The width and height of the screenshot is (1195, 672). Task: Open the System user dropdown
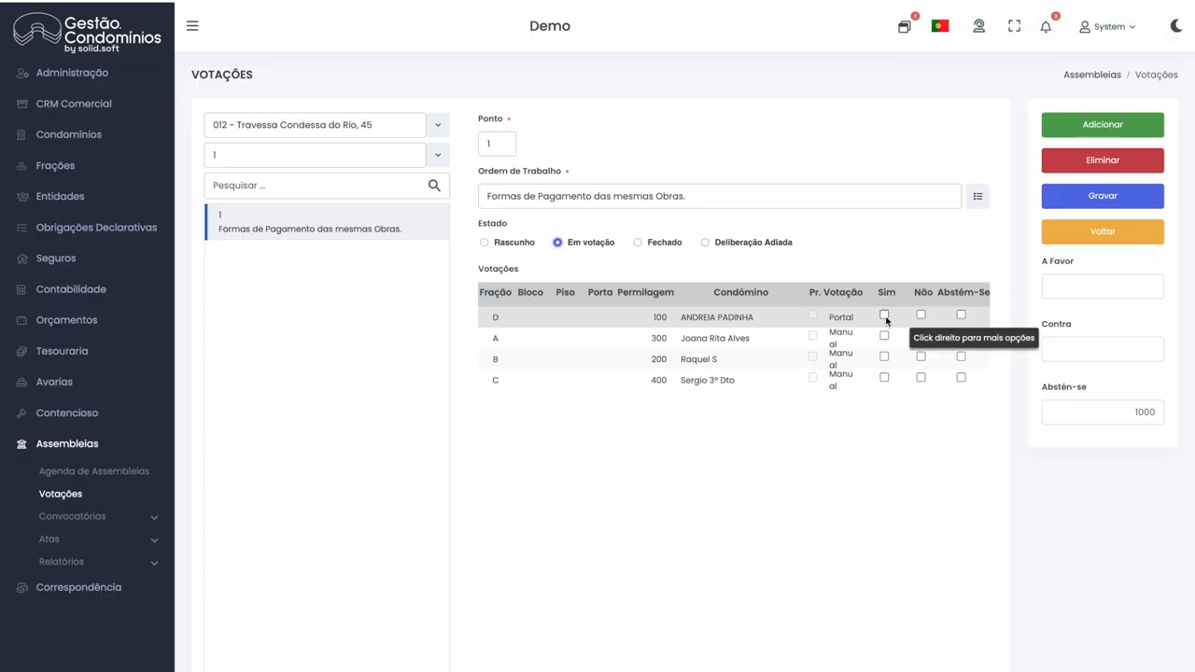[1107, 27]
